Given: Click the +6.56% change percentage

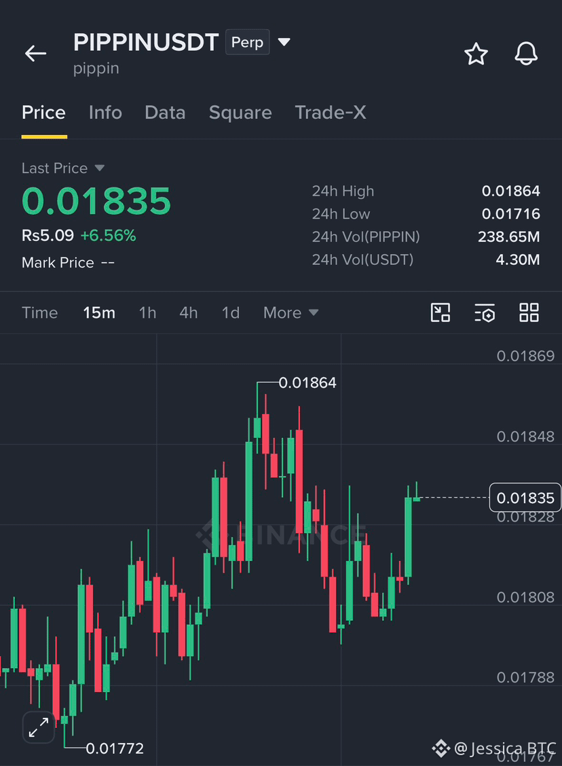Looking at the screenshot, I should pyautogui.click(x=109, y=236).
